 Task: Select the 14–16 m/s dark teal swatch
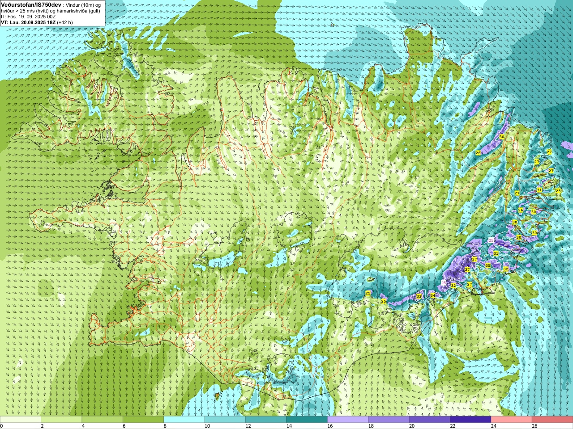307,420
